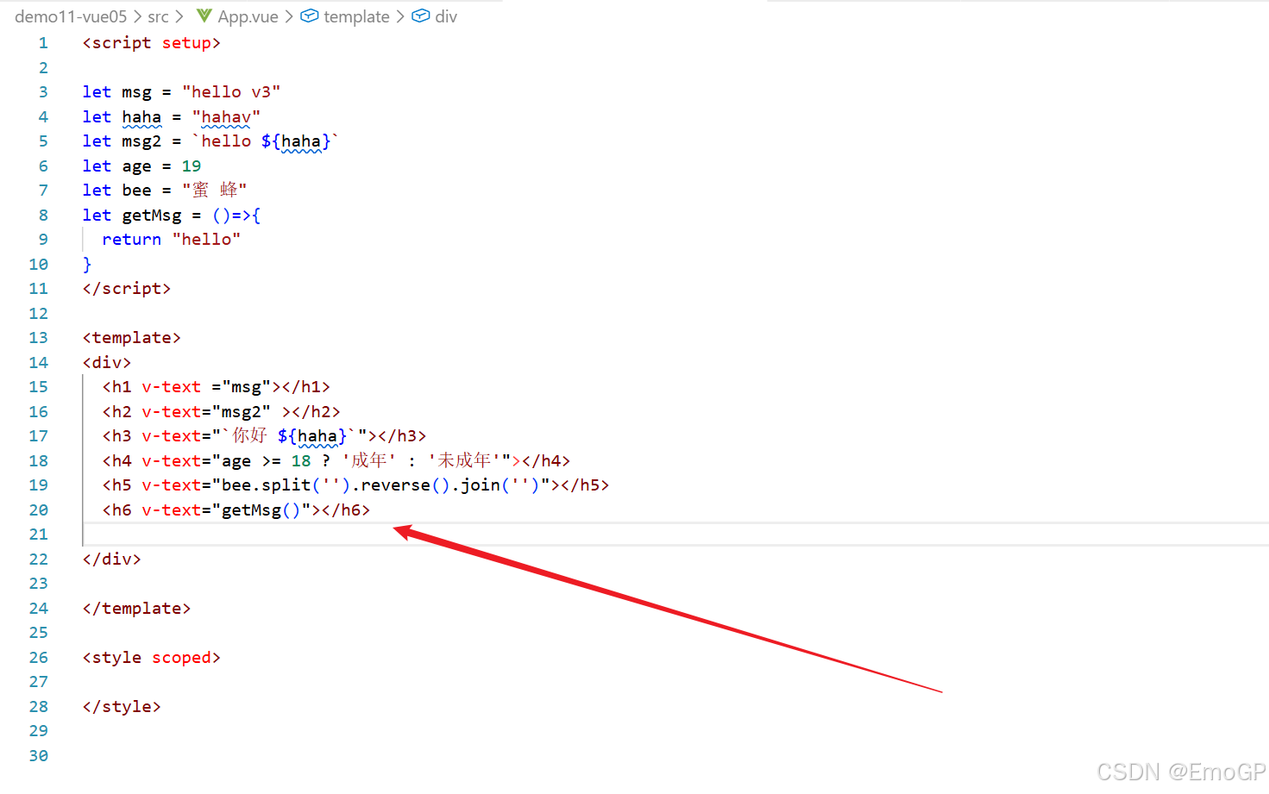Click the underlined haha variable on line 4
This screenshot has height=794, width=1269.
pos(141,117)
